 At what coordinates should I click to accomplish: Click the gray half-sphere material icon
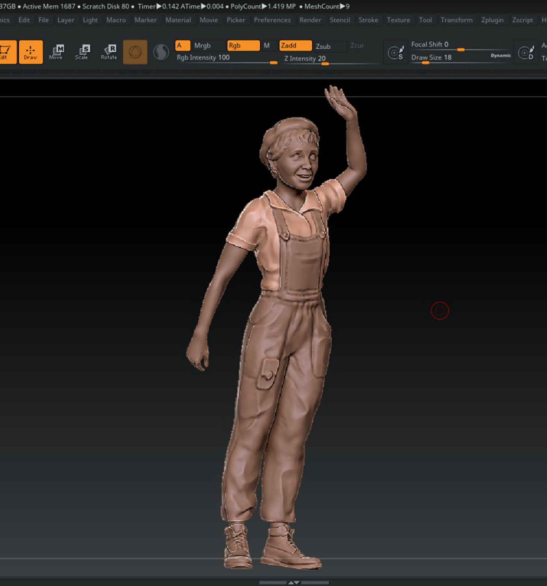click(161, 52)
